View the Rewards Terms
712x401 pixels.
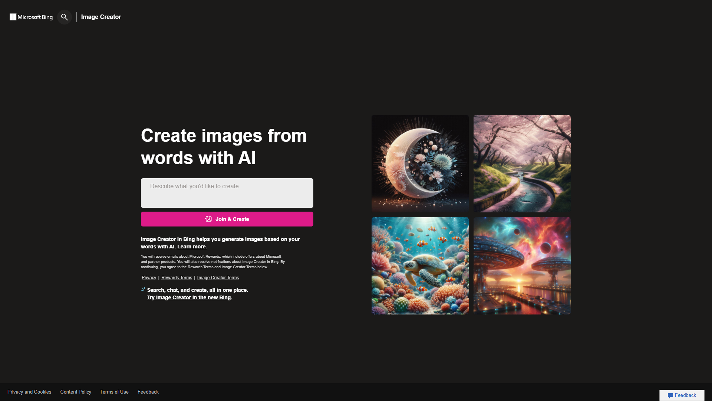[177, 277]
